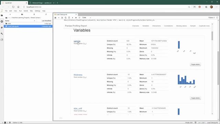Save the notebook with the disk icon
This screenshot has height=124, width=220.
(55, 18)
